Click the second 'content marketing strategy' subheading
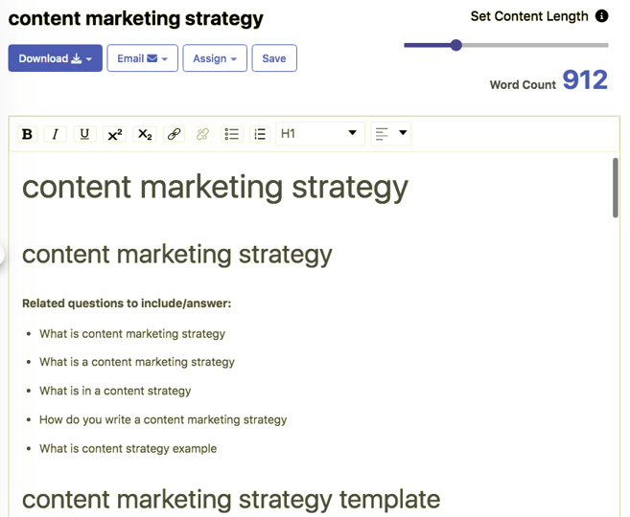The width and height of the screenshot is (630, 517). 177,255
